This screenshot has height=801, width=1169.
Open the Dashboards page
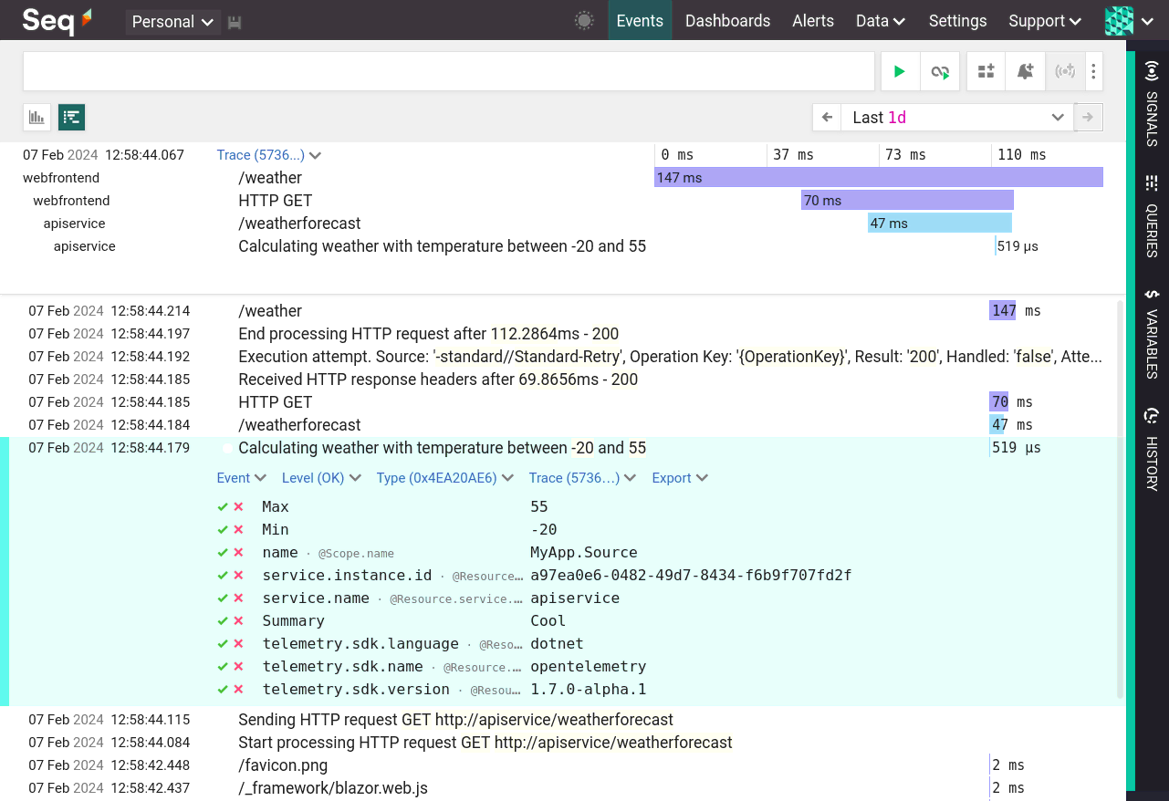(x=727, y=21)
